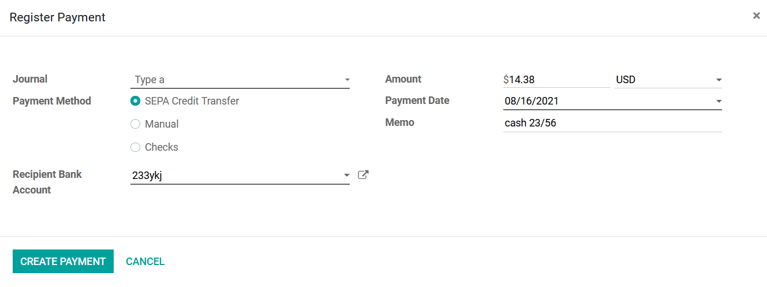Open the Recipient Bank Account dropdown arrow
Screen dimensions: 767x287
pyautogui.click(x=347, y=176)
